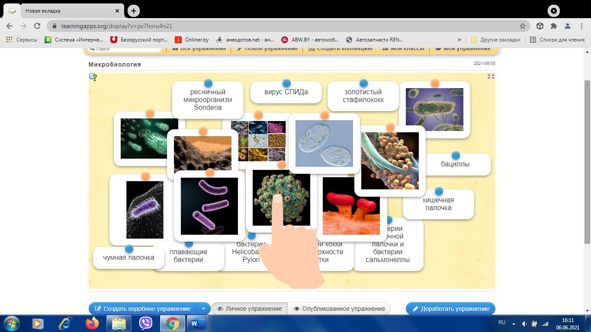Click pin on золотистый стафилококк card
The width and height of the screenshot is (591, 332).
click(363, 83)
